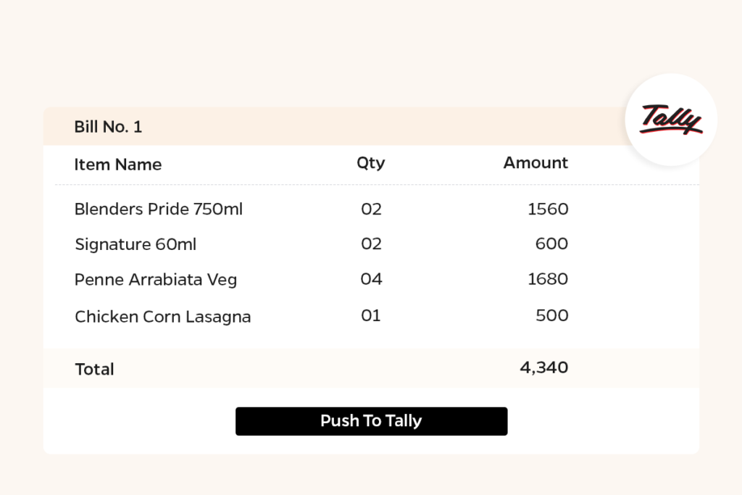Click quantity 01 for Chicken Corn Lasagna

point(371,316)
